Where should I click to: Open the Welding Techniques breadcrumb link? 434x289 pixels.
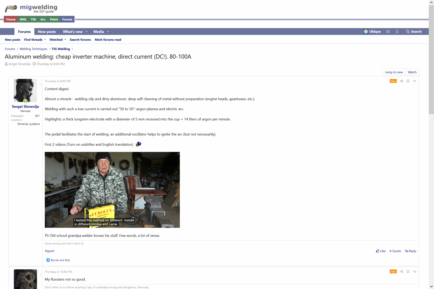(33, 49)
